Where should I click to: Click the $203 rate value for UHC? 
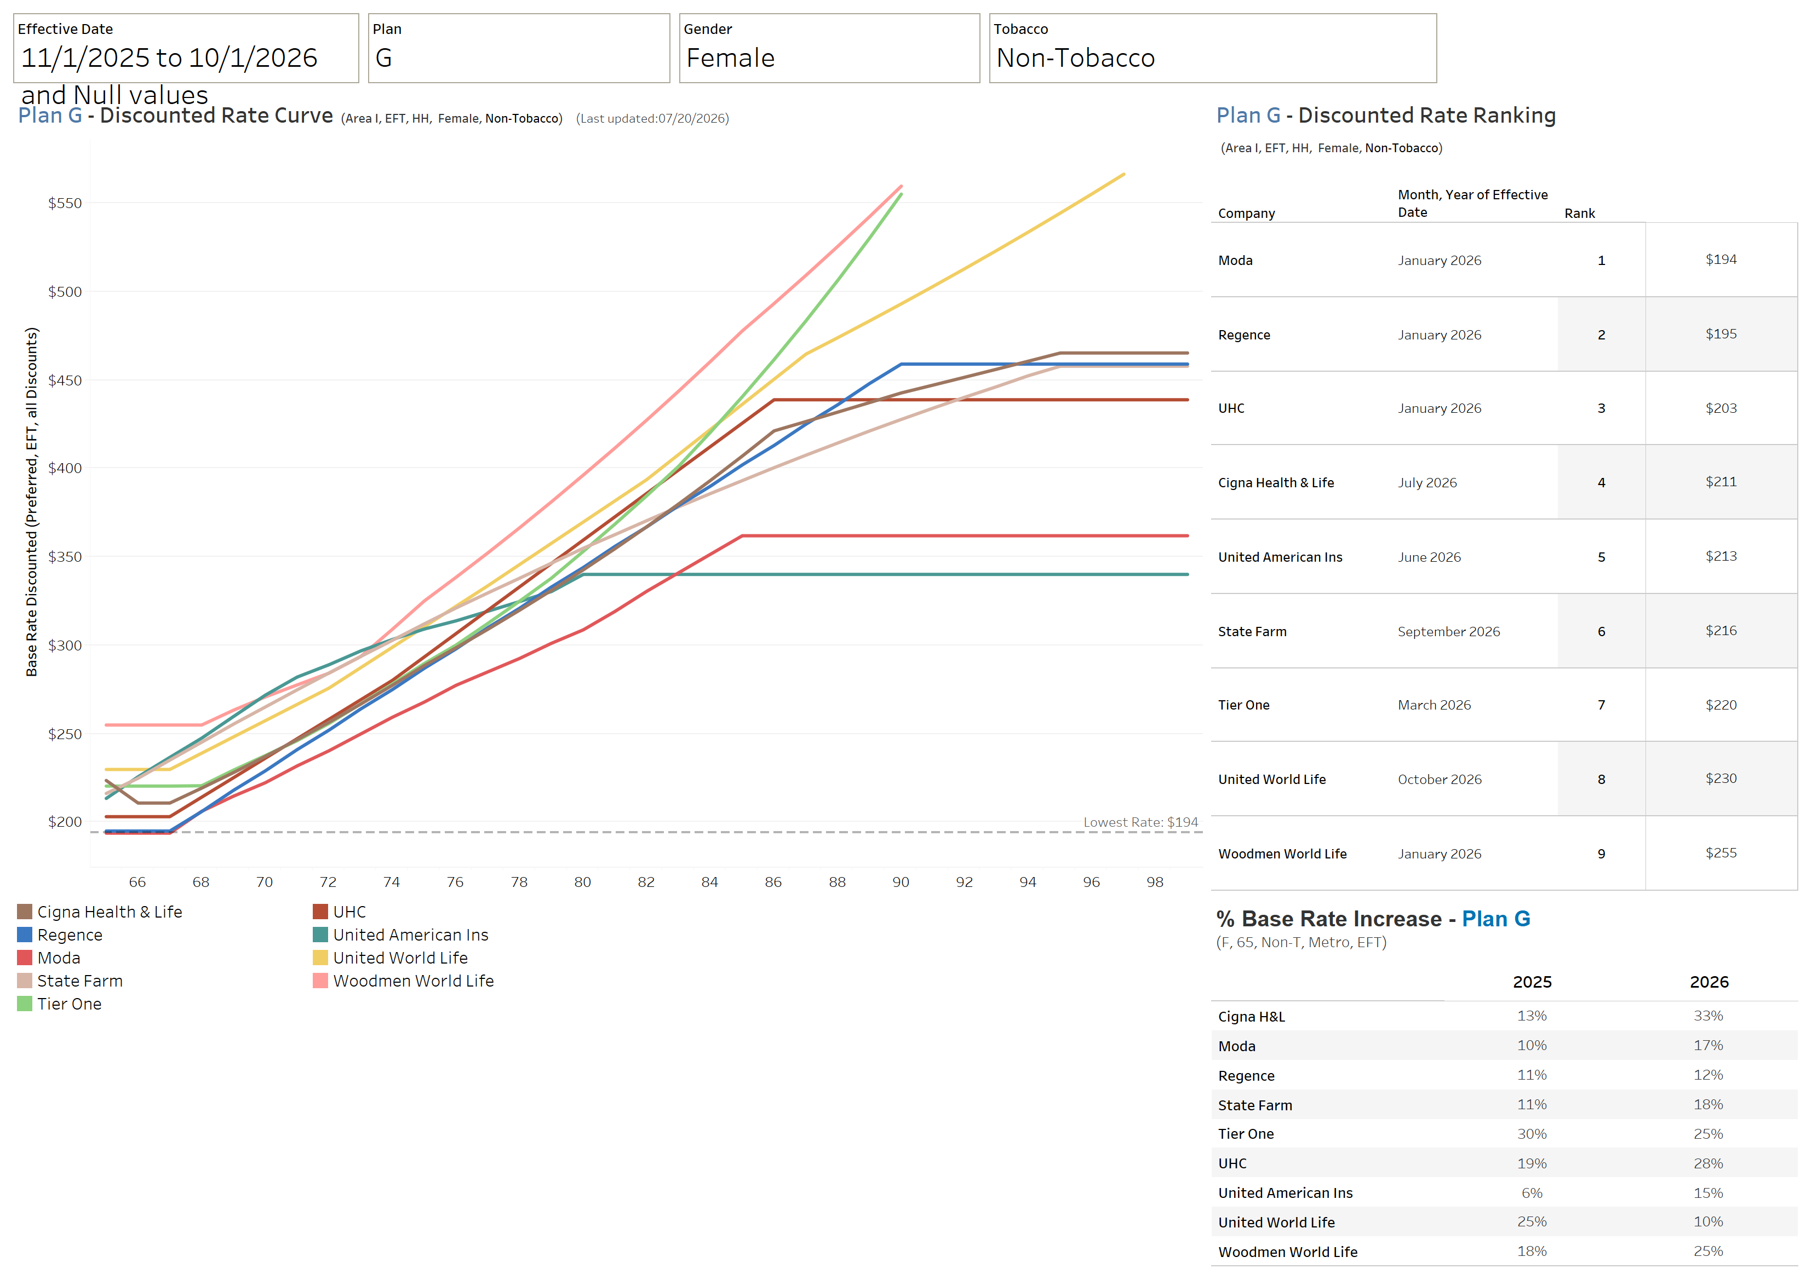coord(1721,408)
